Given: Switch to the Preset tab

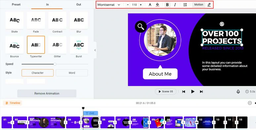Looking at the screenshot, I should tap(16, 5).
